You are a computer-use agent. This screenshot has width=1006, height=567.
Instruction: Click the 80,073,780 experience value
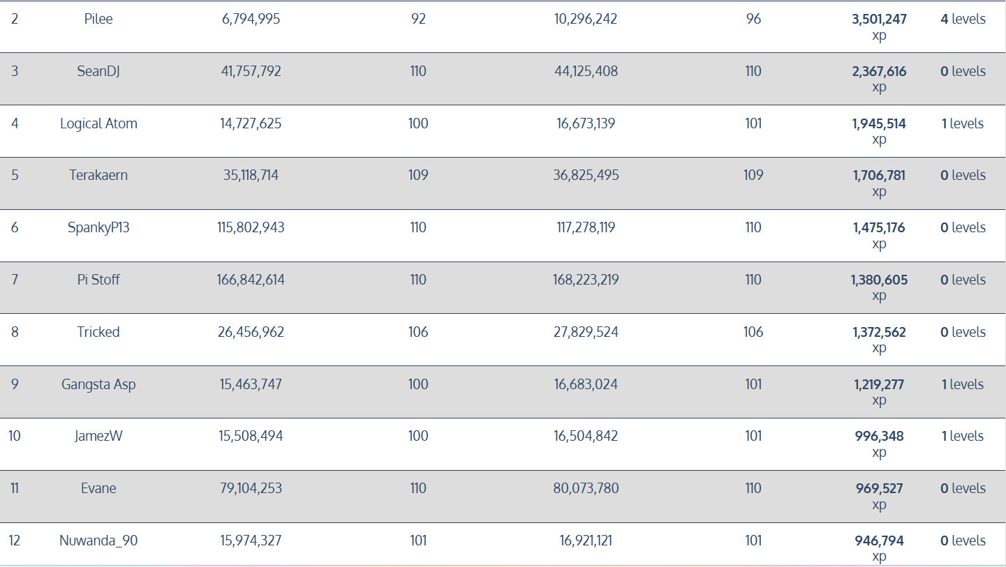pos(586,488)
